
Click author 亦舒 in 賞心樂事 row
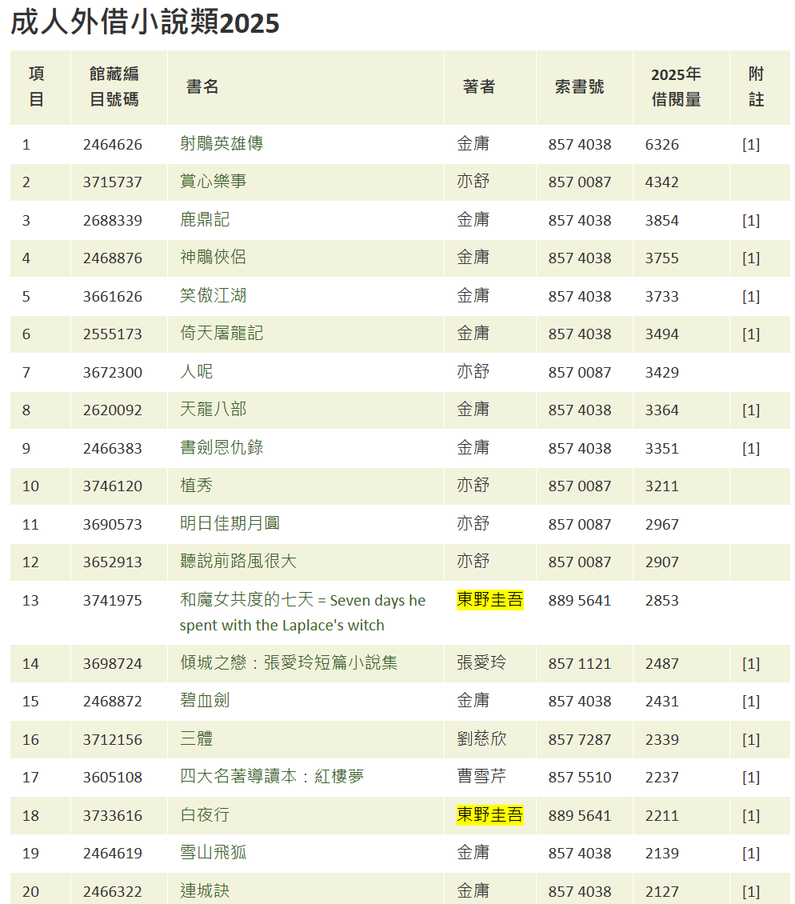[473, 182]
